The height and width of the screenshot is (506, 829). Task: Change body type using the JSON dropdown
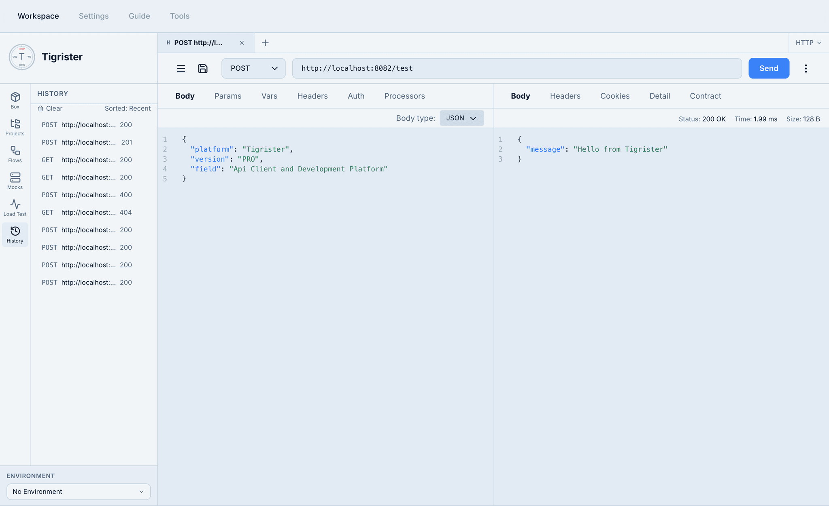click(461, 118)
